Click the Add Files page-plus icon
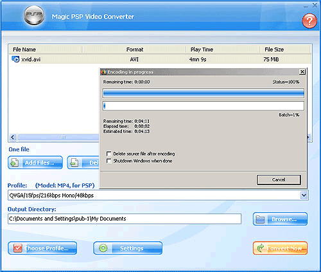 coord(15,163)
